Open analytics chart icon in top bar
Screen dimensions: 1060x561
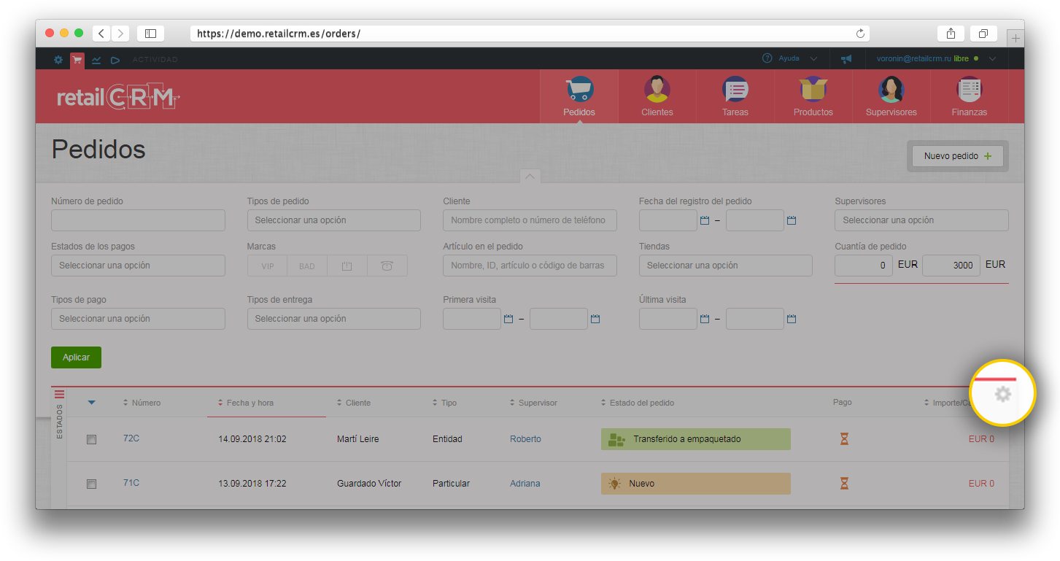point(96,60)
